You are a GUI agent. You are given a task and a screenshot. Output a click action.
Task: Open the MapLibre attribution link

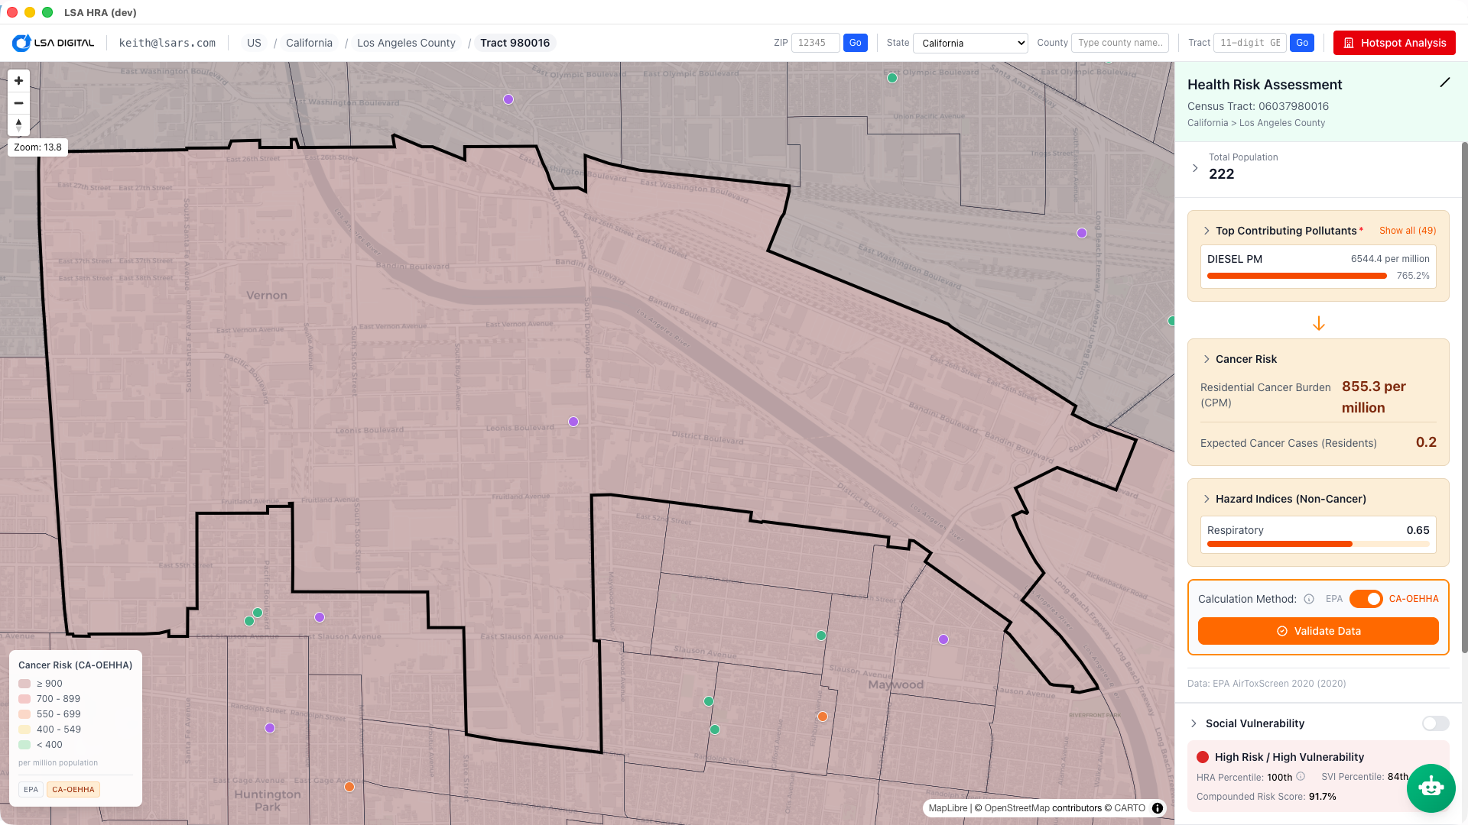click(947, 808)
